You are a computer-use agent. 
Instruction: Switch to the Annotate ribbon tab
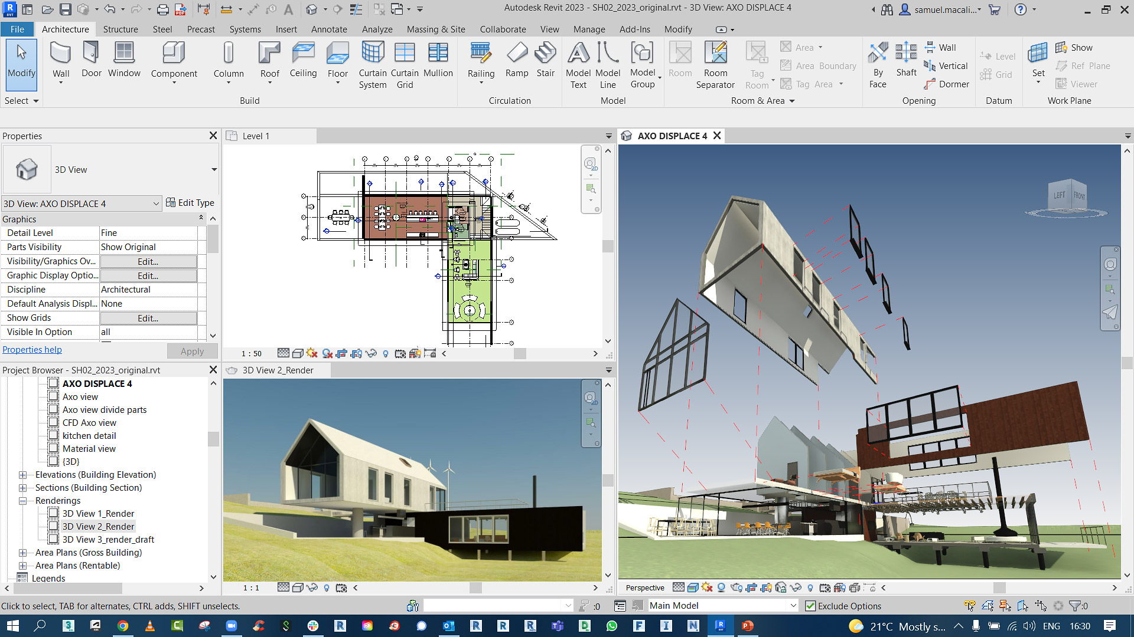[328, 29]
